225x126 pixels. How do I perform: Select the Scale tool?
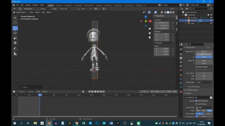pyautogui.click(x=15, y=38)
